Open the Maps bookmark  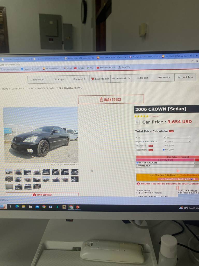point(90,68)
